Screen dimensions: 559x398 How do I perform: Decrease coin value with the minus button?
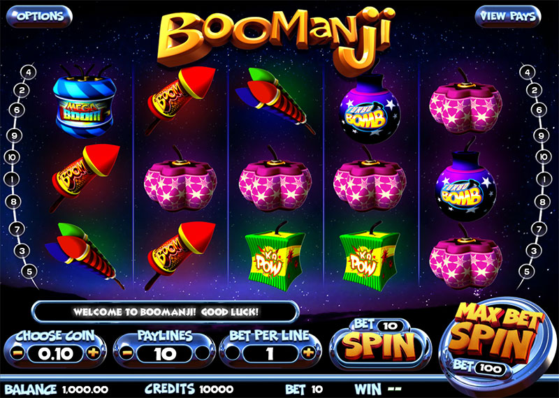[18, 353]
